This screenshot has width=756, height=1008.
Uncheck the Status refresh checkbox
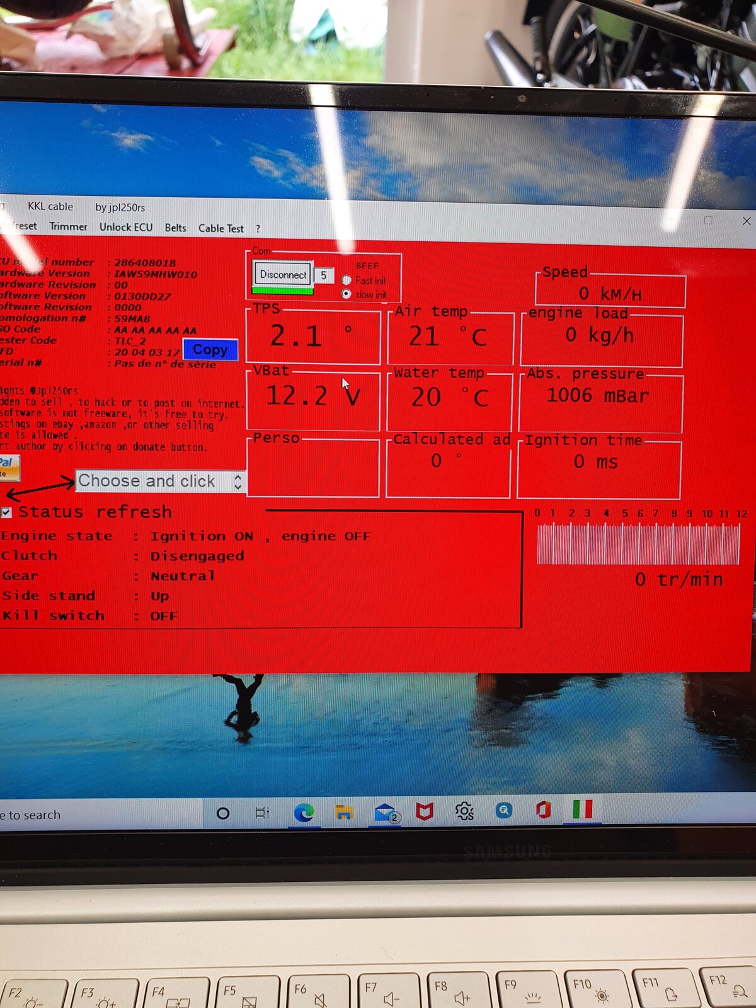(x=6, y=512)
